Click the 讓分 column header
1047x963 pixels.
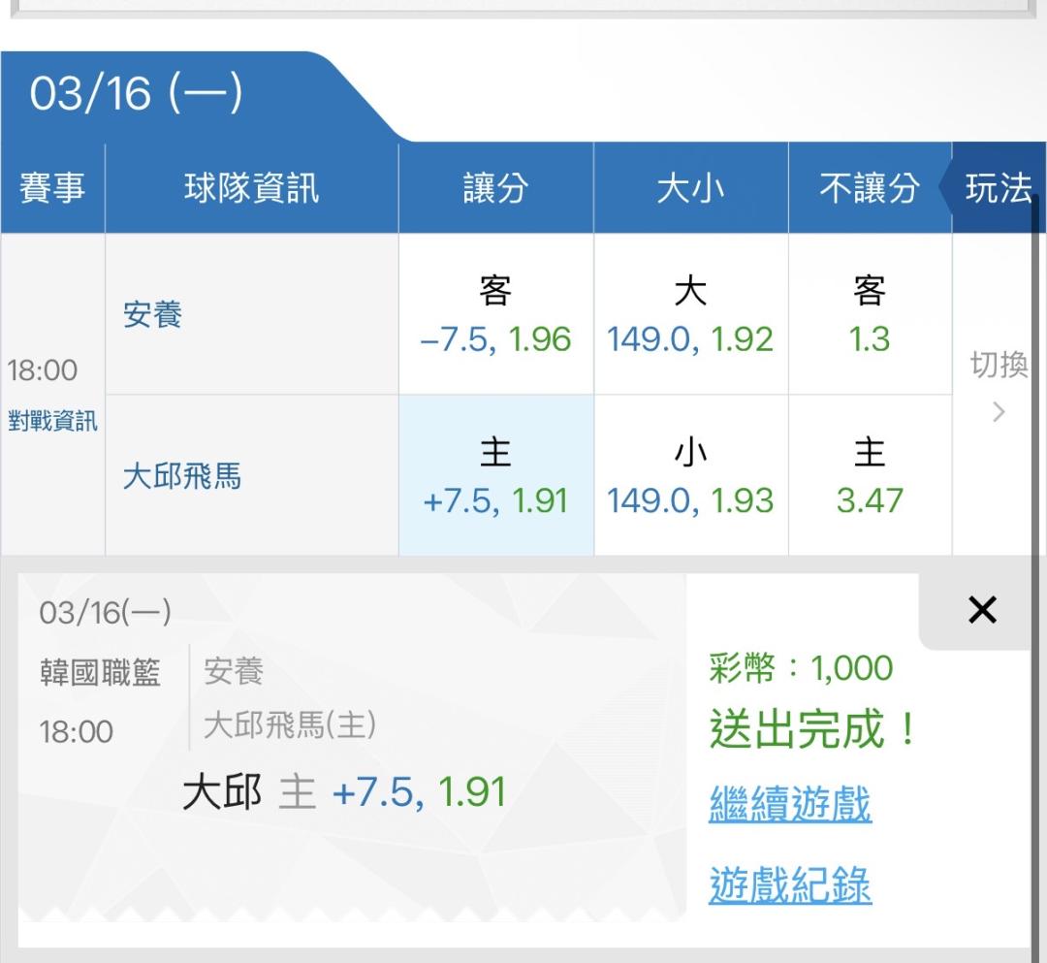(x=495, y=188)
